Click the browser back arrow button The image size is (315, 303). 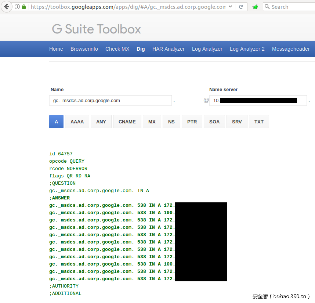[x=6, y=7]
